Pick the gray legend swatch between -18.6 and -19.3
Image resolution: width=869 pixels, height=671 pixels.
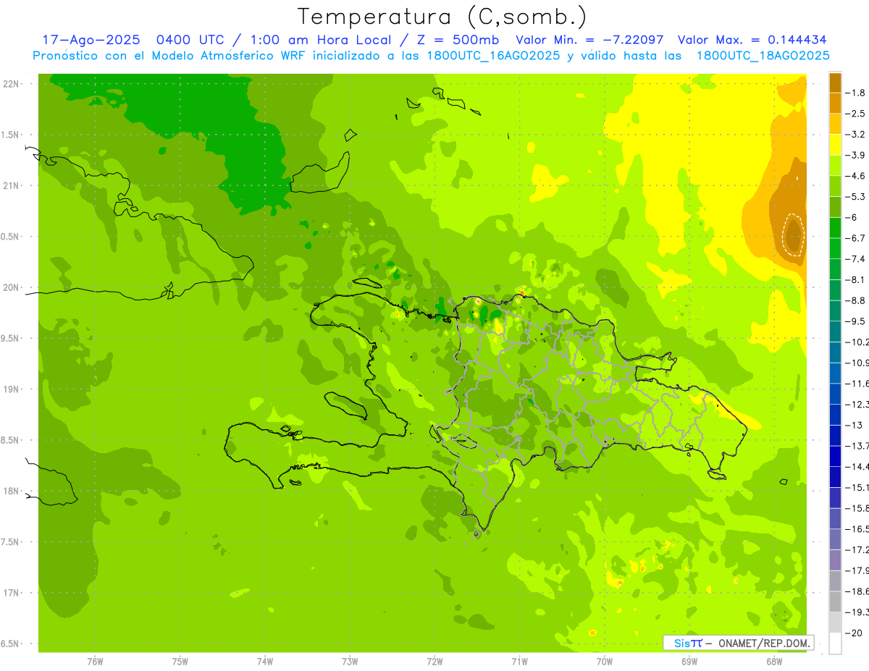[x=835, y=602]
